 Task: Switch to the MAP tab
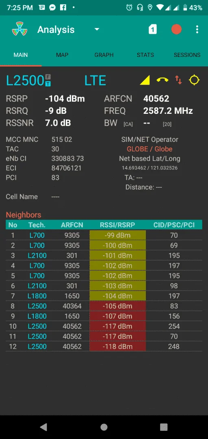click(x=62, y=55)
